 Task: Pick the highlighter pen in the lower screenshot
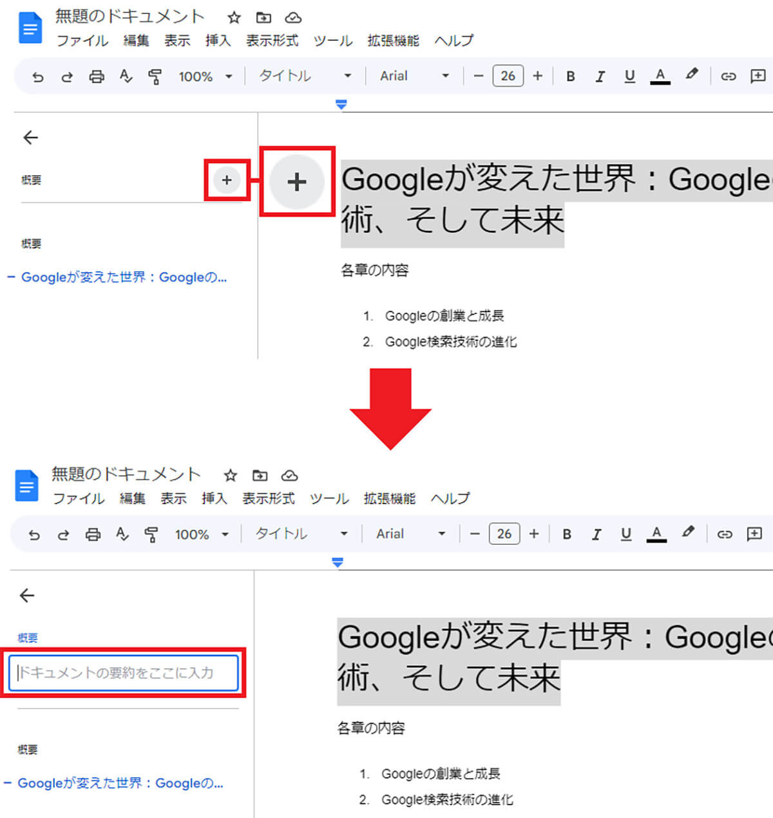point(688,532)
